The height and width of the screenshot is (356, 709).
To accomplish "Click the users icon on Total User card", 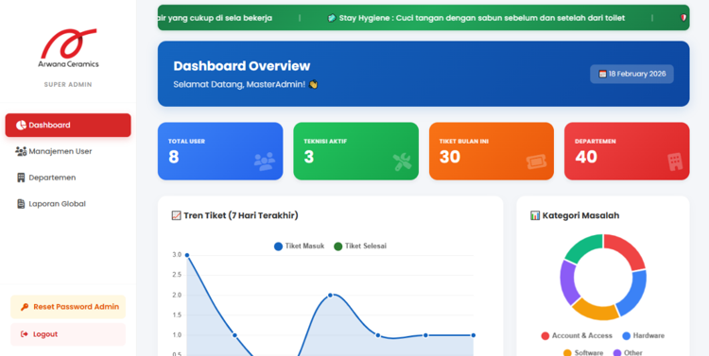I will 265,161.
